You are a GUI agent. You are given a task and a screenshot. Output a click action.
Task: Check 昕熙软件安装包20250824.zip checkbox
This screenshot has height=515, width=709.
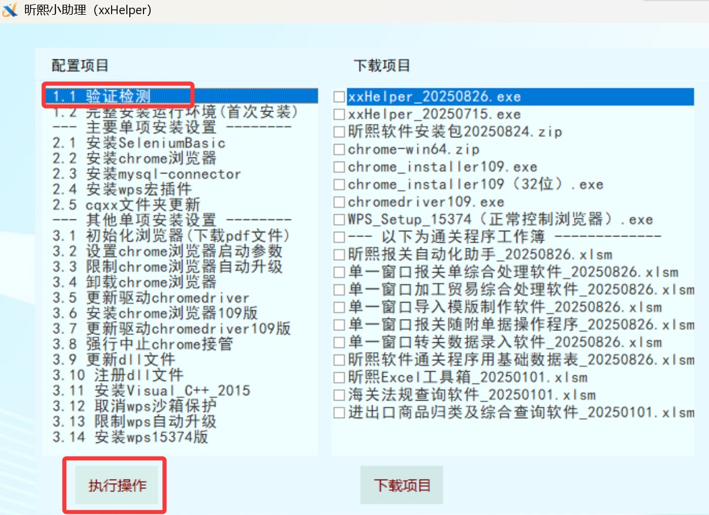tap(339, 132)
